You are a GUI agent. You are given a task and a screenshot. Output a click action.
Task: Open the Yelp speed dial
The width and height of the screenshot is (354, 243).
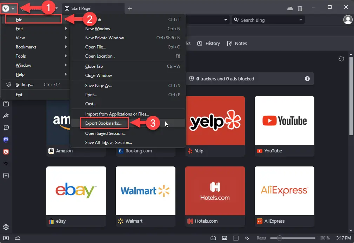(215, 126)
